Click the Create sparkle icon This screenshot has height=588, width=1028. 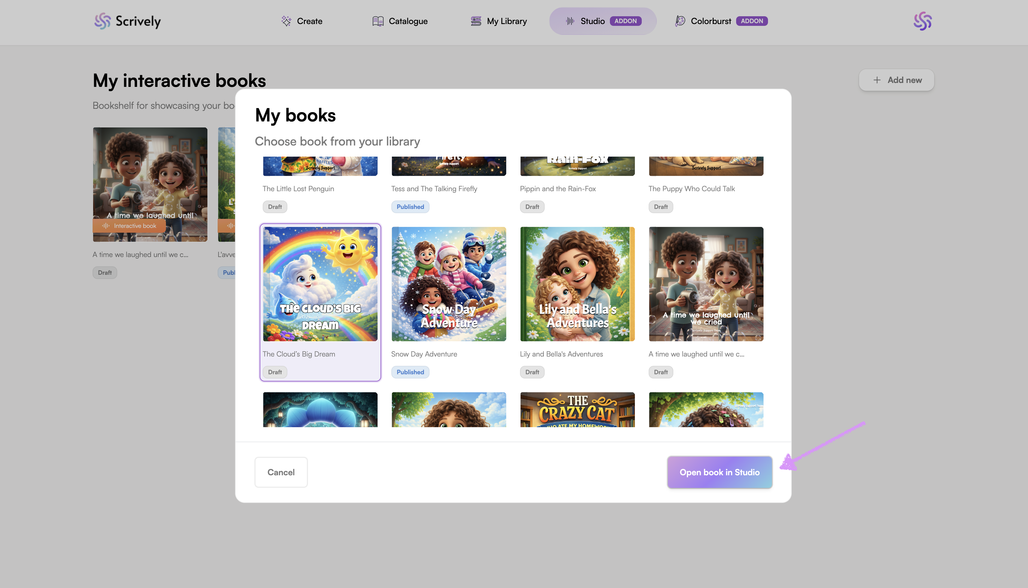tap(286, 21)
